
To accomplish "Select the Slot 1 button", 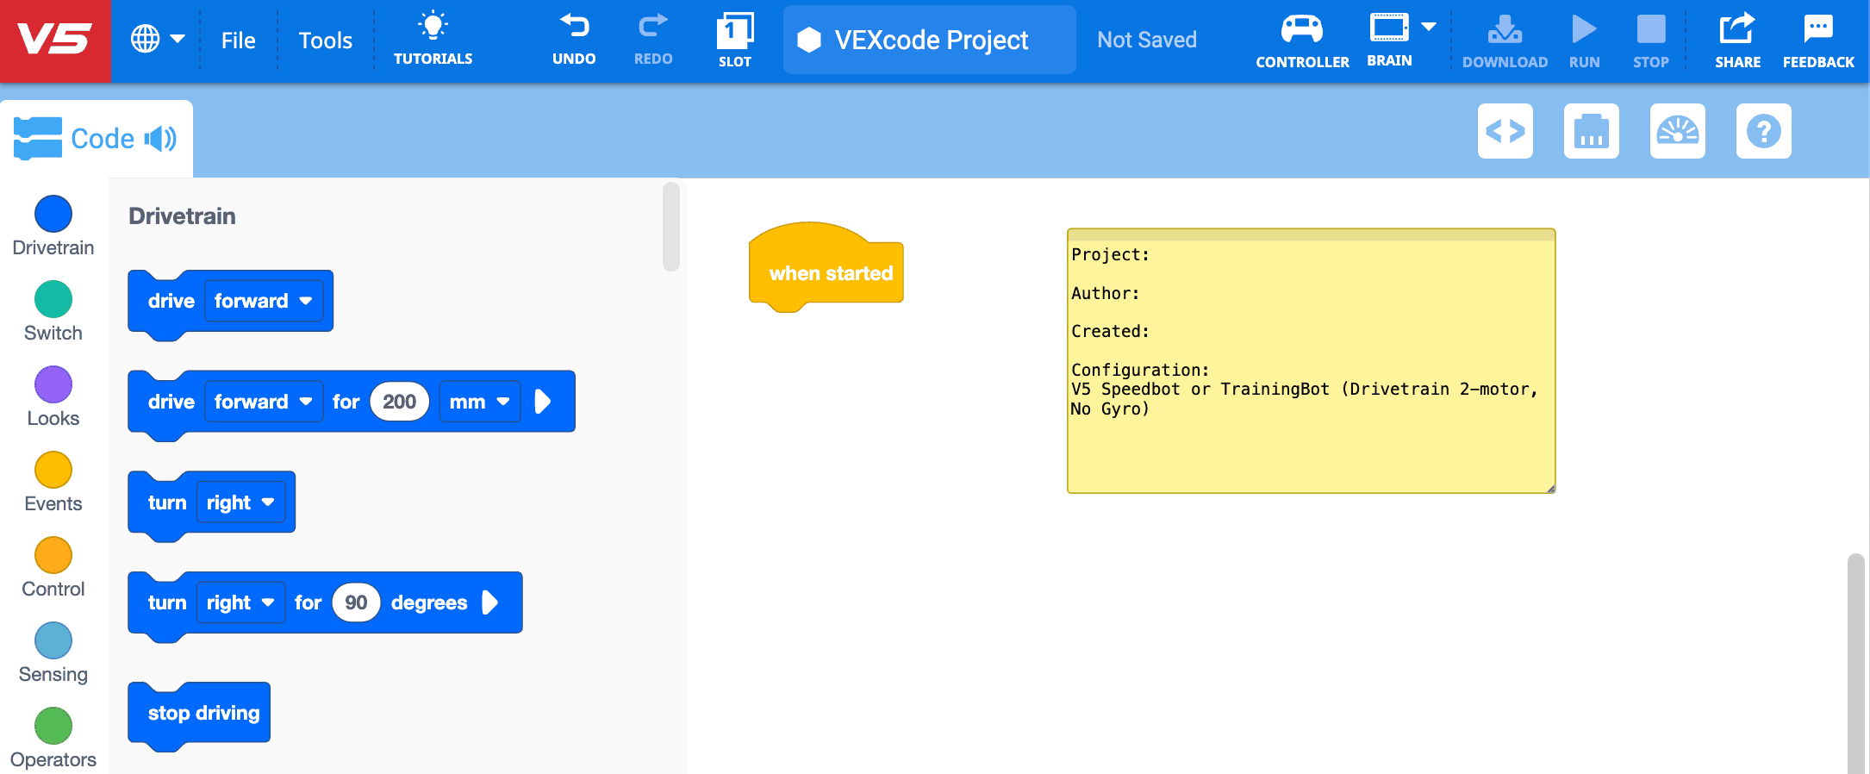I will 734,40.
